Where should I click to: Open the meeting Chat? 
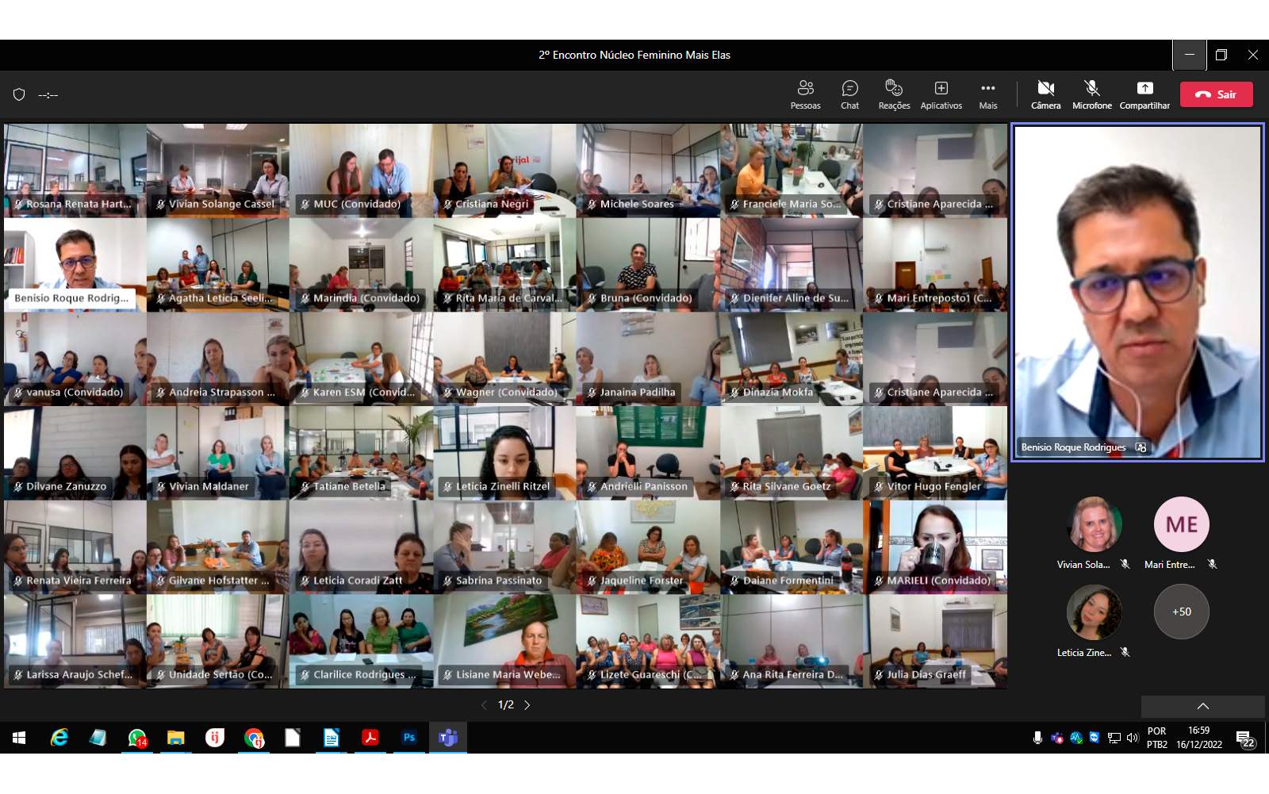pos(849,94)
